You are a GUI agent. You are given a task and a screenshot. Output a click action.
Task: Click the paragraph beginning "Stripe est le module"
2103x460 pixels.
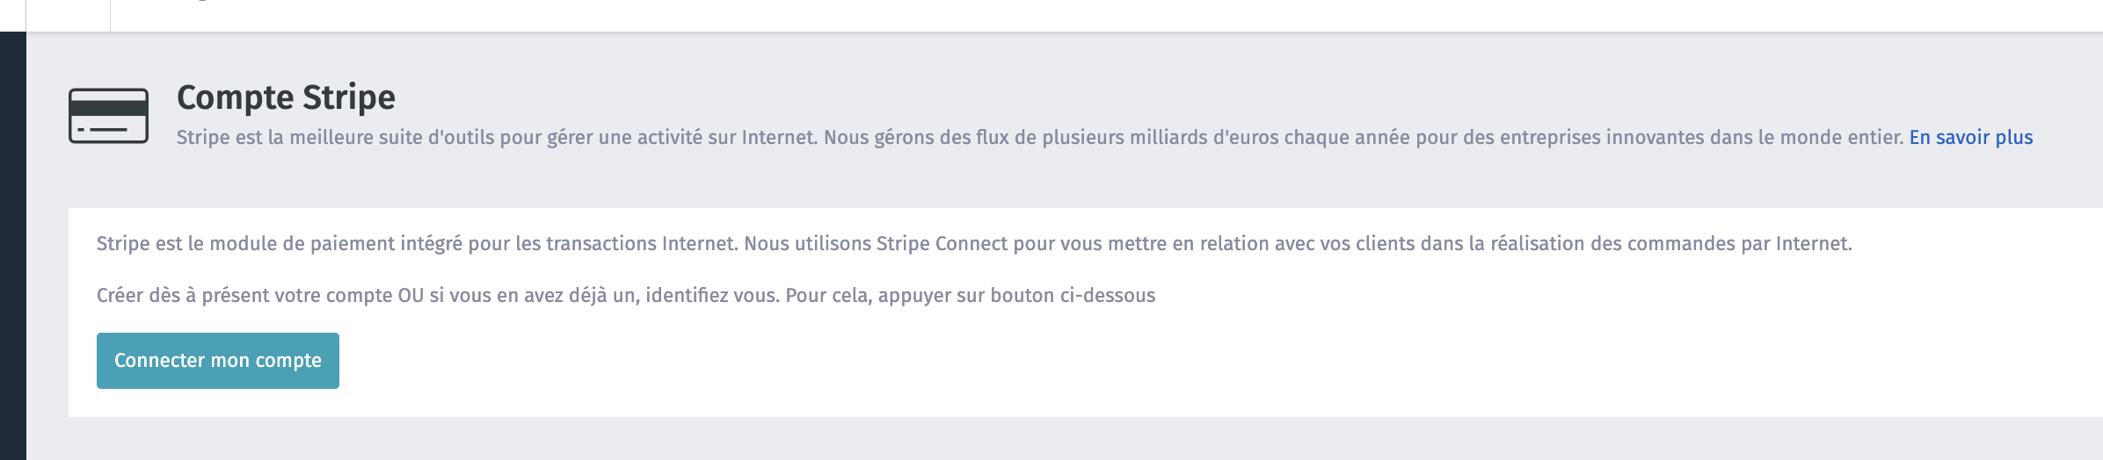point(974,244)
